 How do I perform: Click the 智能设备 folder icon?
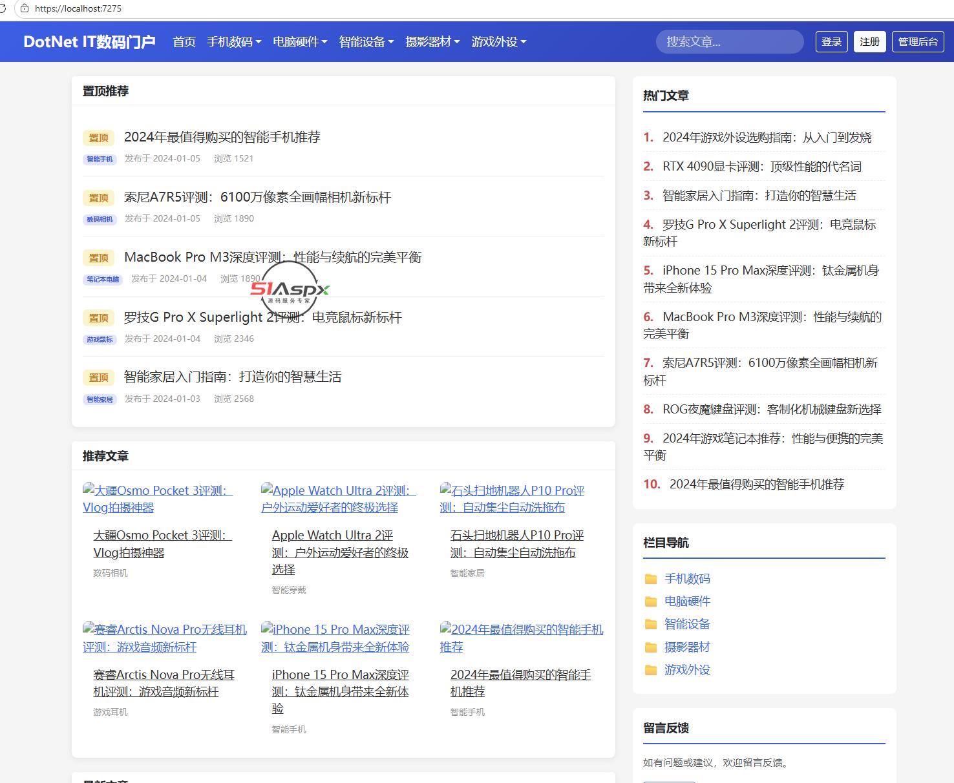click(x=651, y=624)
